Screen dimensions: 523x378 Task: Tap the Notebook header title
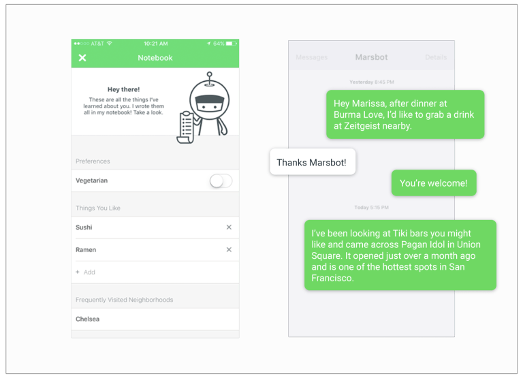[155, 58]
